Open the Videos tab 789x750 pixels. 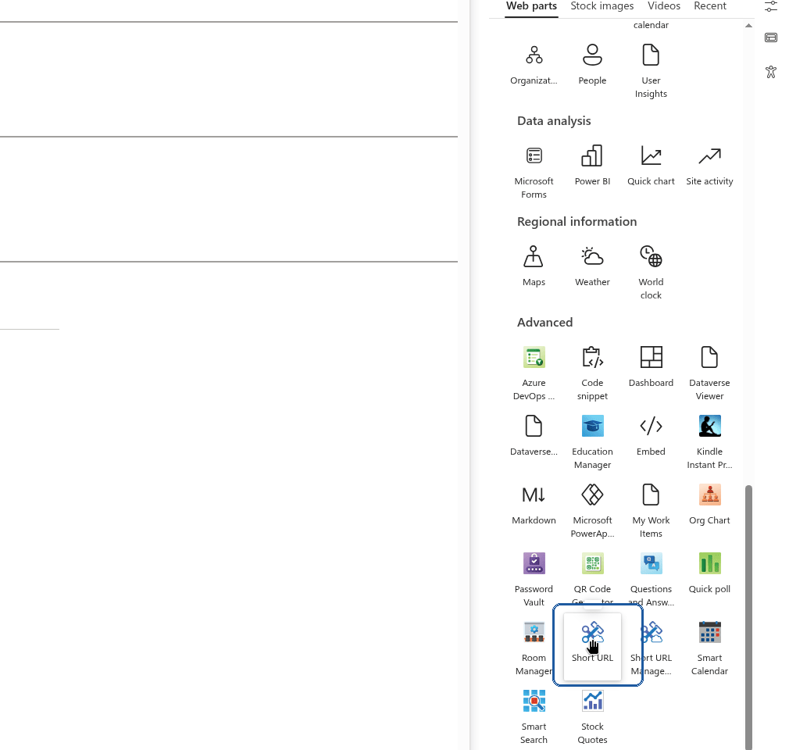point(664,6)
